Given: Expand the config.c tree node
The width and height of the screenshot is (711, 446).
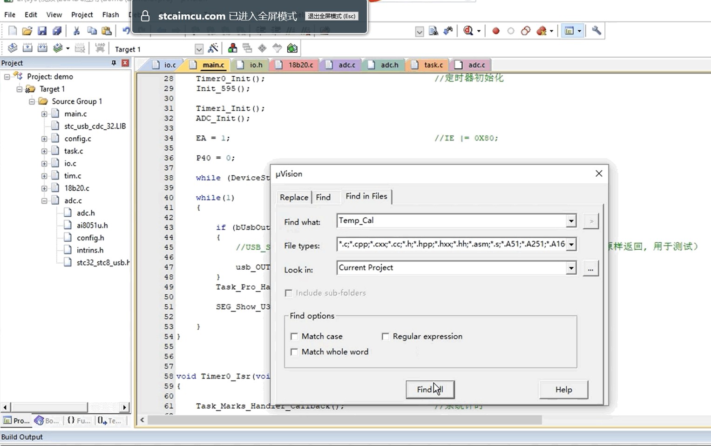Looking at the screenshot, I should pyautogui.click(x=44, y=139).
